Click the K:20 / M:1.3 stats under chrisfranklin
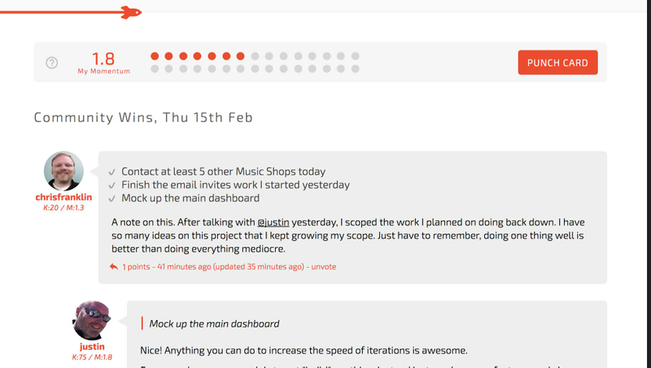This screenshot has width=651, height=368. point(63,208)
